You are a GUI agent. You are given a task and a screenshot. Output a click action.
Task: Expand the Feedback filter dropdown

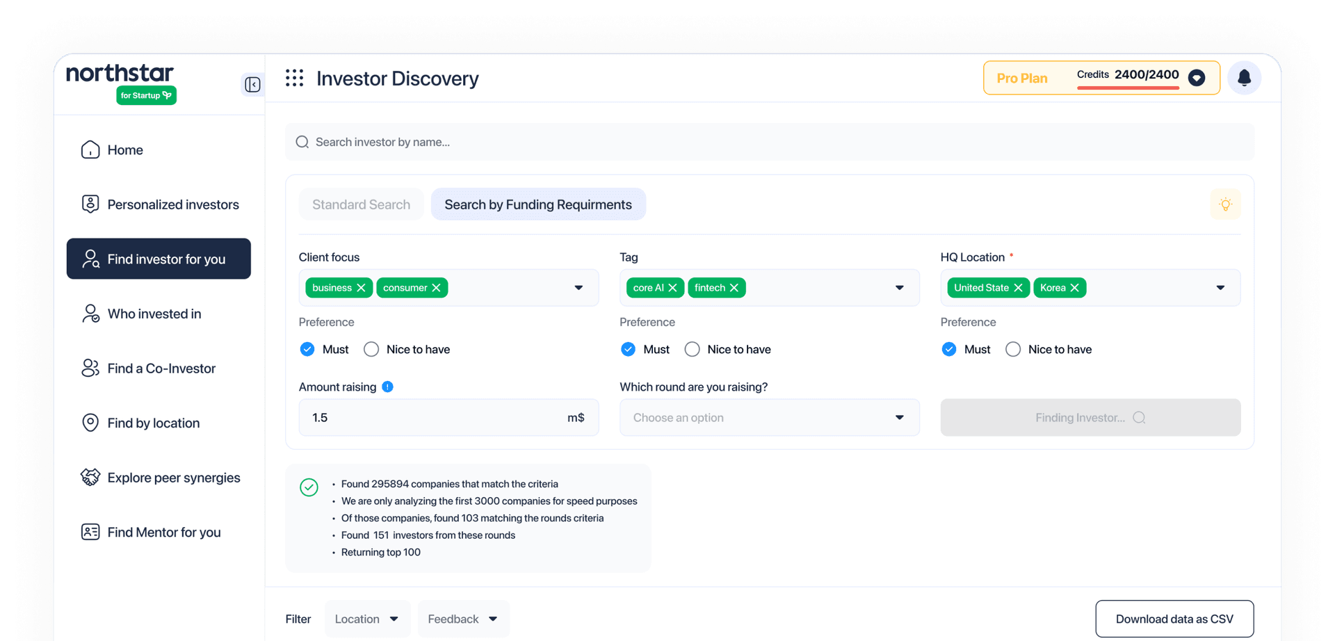point(463,619)
